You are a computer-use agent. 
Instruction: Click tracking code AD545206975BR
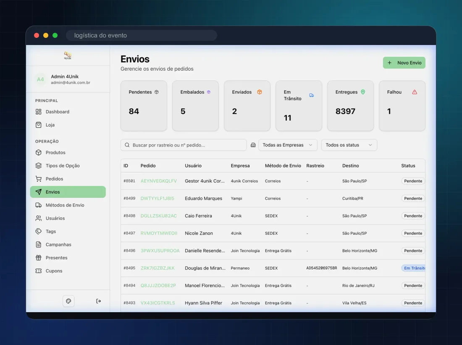pos(321,268)
